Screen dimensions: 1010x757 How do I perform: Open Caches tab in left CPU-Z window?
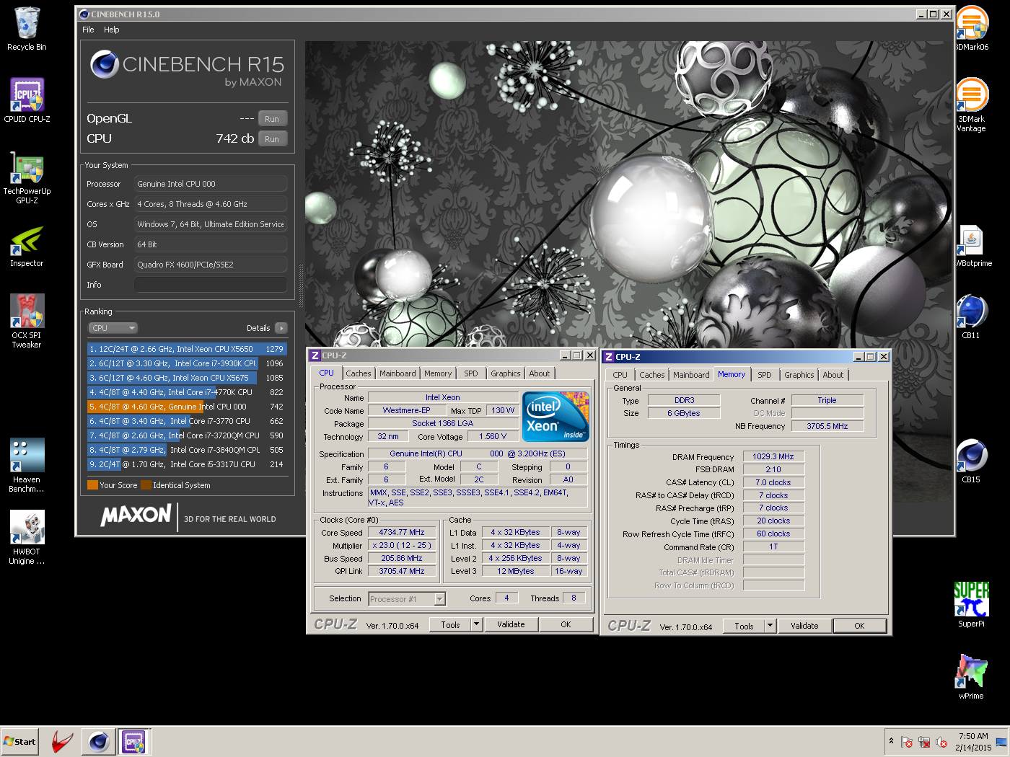point(358,373)
